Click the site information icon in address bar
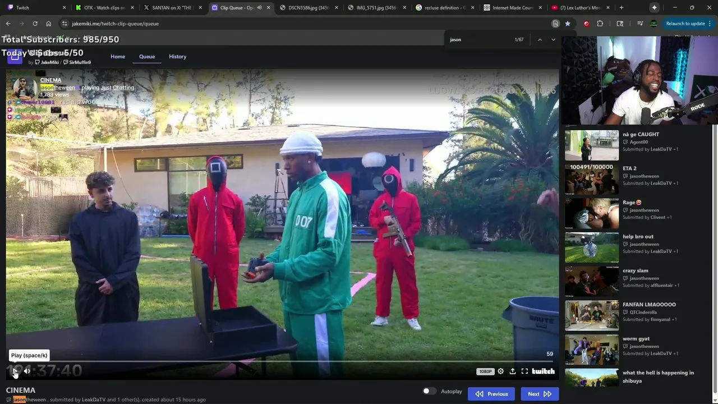Screen dimensions: 718x404 (x=65, y=24)
